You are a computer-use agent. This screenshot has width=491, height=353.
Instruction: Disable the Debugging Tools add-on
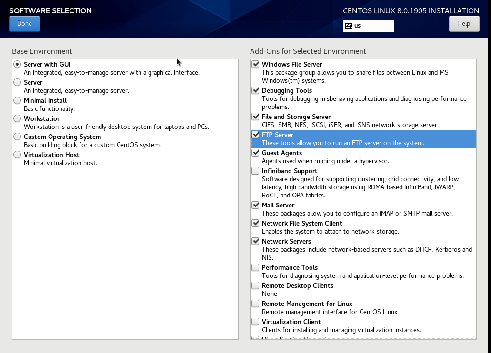coord(255,90)
